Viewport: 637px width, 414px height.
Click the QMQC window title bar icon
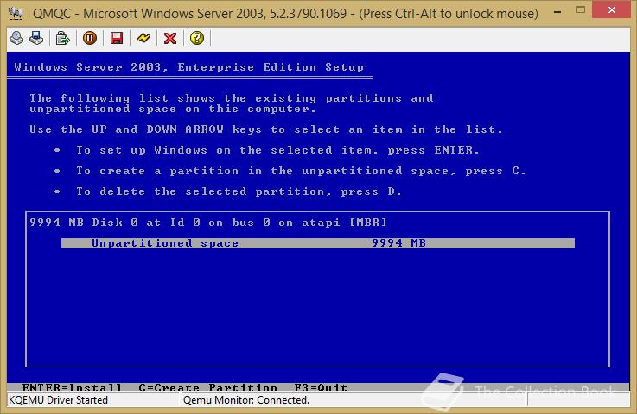[x=16, y=14]
